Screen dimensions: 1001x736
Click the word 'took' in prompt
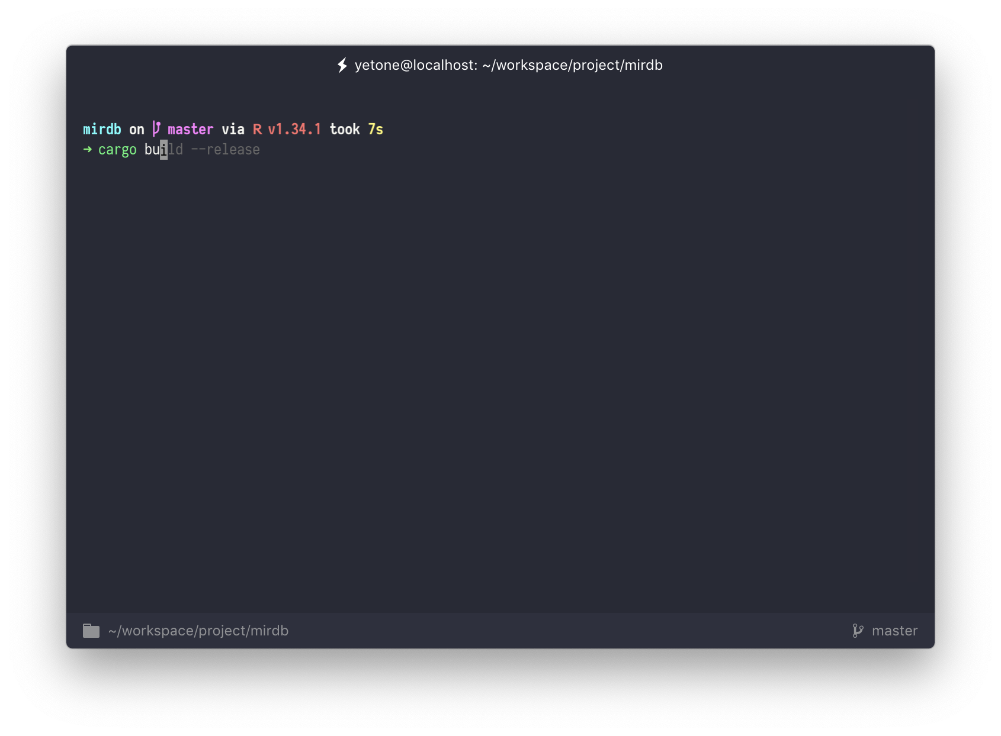tap(345, 129)
